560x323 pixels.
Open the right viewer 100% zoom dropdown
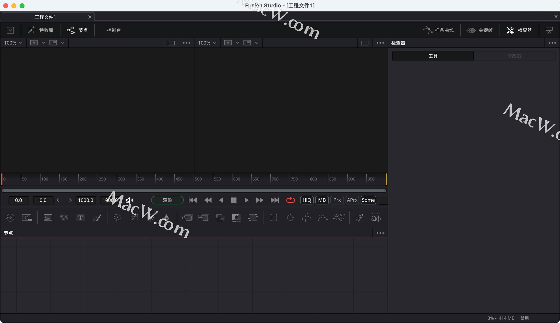coord(207,43)
